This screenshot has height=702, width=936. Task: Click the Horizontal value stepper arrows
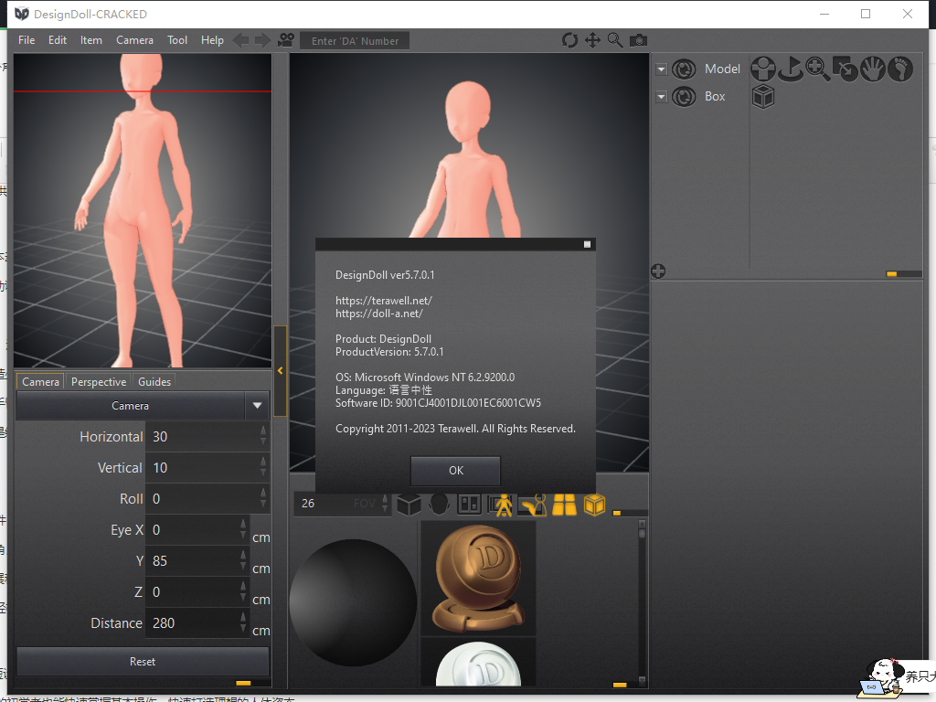coord(263,436)
